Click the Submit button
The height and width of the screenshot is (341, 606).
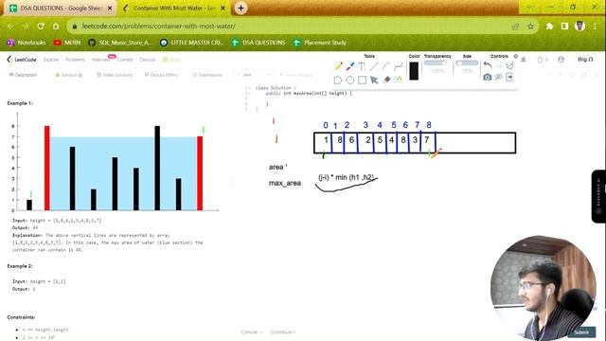point(581,332)
